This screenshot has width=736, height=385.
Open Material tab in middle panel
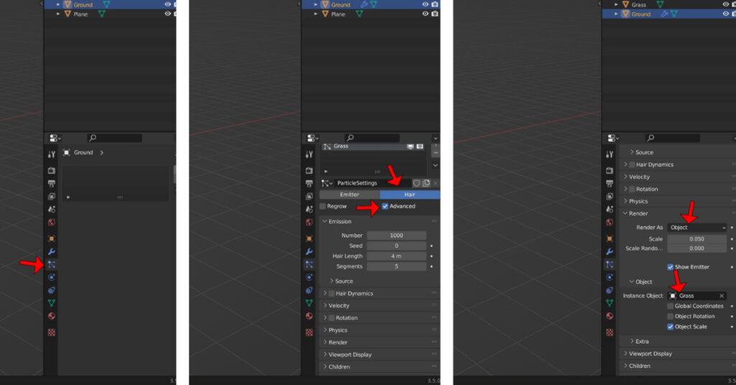[309, 316]
